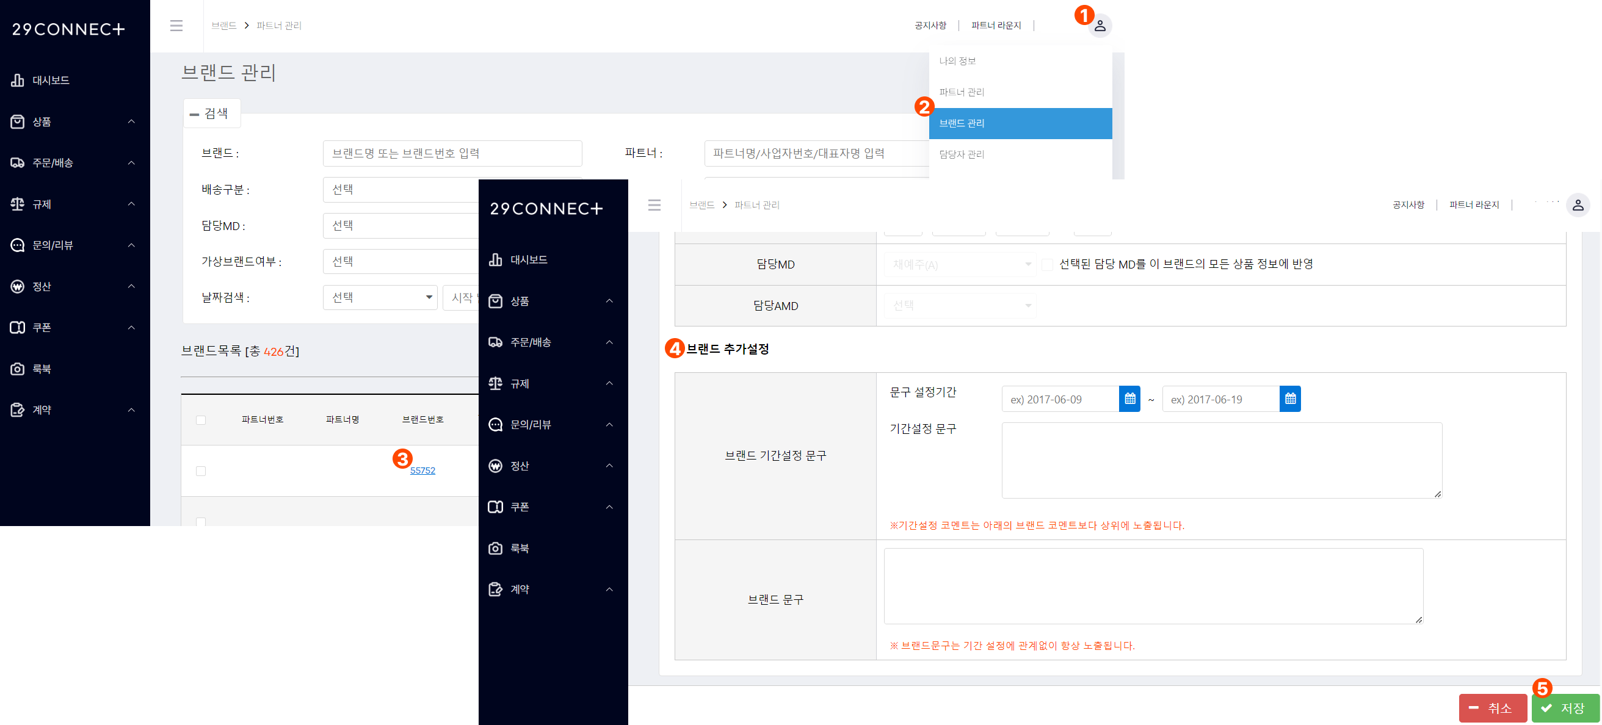This screenshot has width=1602, height=725.
Task: Click 상품 shopping bag icon in back sidebar
Action: pyautogui.click(x=18, y=121)
